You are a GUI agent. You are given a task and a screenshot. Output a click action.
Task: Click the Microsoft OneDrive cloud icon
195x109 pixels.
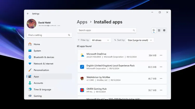(82, 55)
